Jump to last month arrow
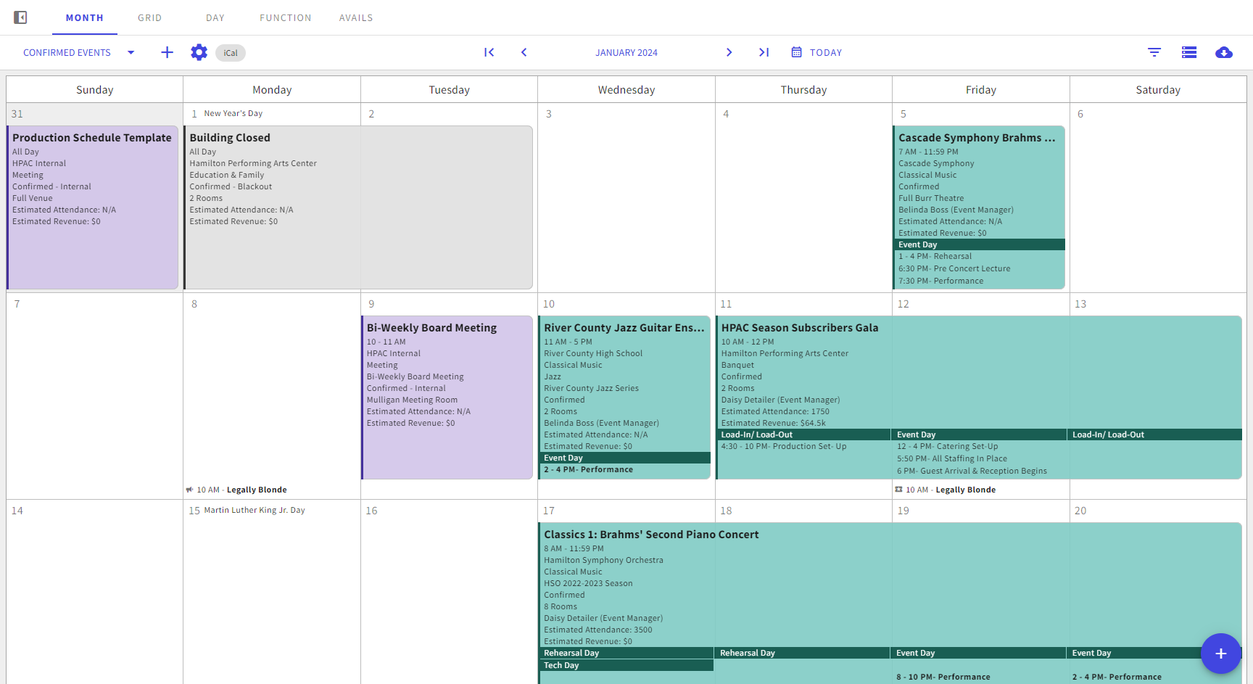Screen dimensions: 1253x684 pos(764,52)
